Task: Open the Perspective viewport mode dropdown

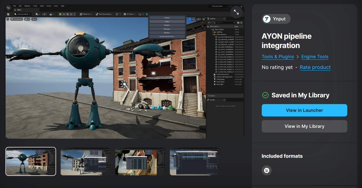Action: pos(17,19)
